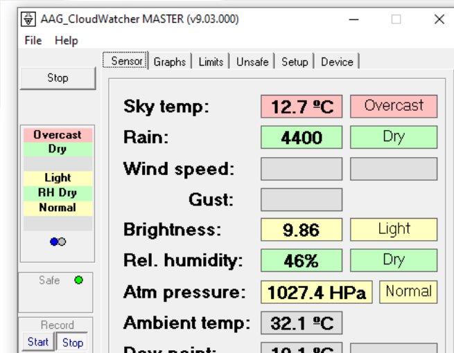The image size is (454, 353).
Task: Click the blue activity indicator dot
Action: 54,242
